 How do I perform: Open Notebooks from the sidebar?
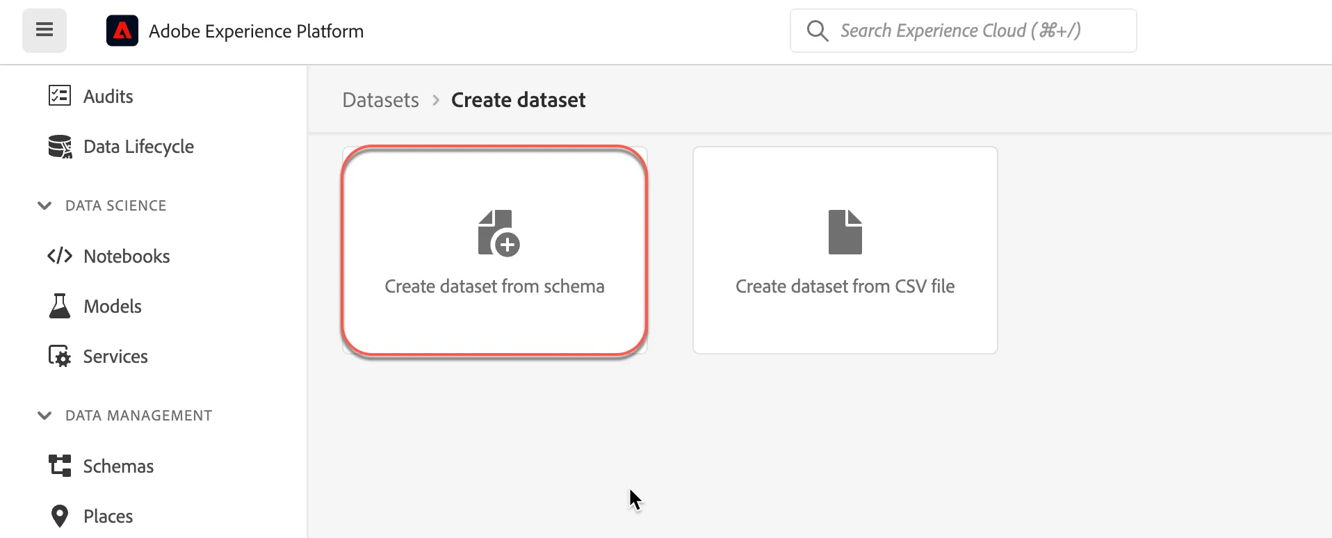127,256
